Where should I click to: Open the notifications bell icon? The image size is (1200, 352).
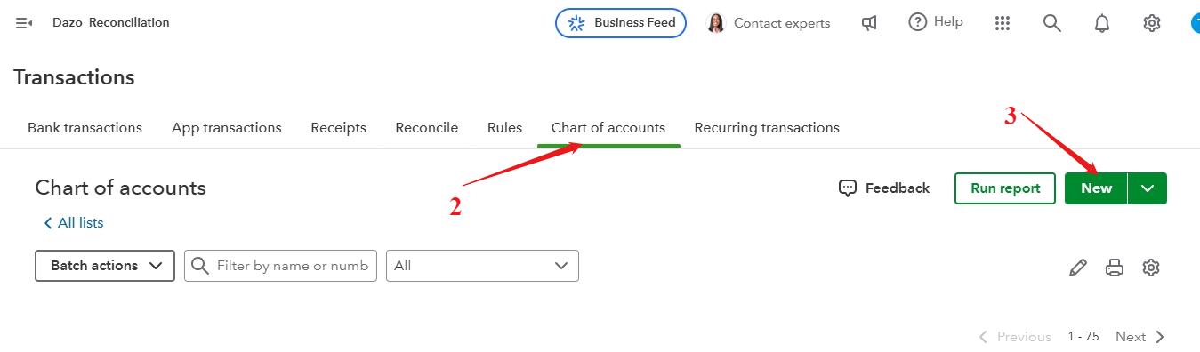tap(1102, 23)
